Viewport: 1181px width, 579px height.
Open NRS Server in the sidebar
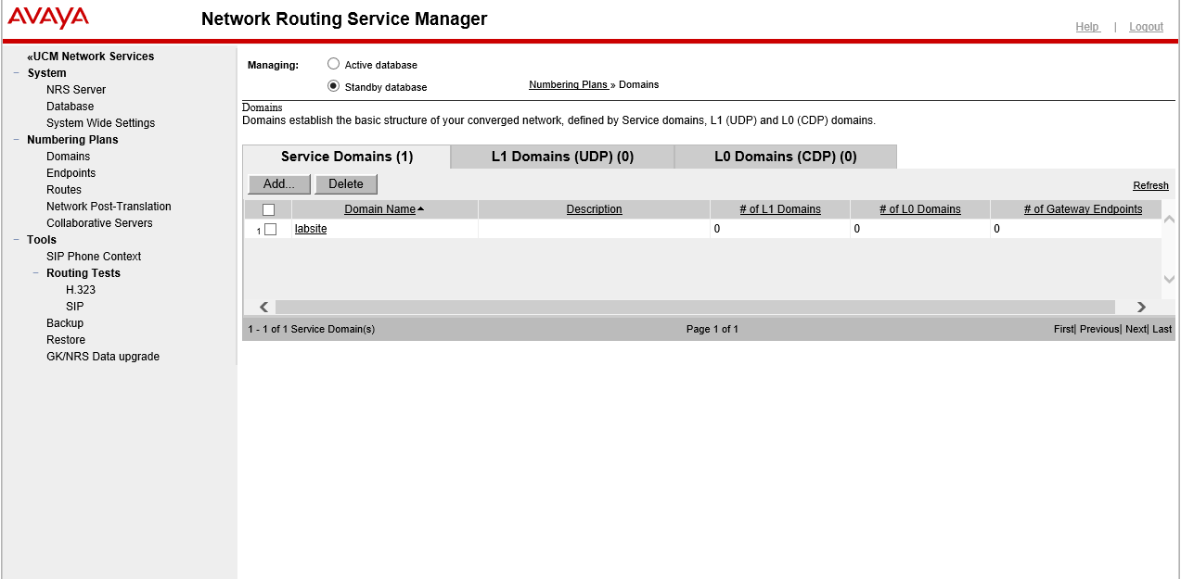(76, 90)
